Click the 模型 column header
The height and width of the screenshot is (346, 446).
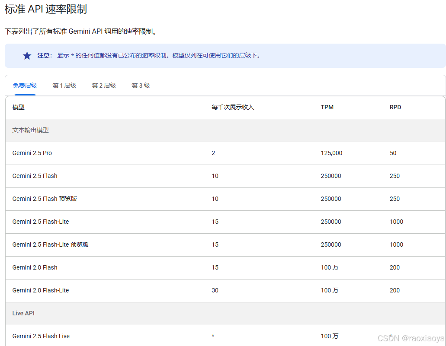click(x=19, y=108)
